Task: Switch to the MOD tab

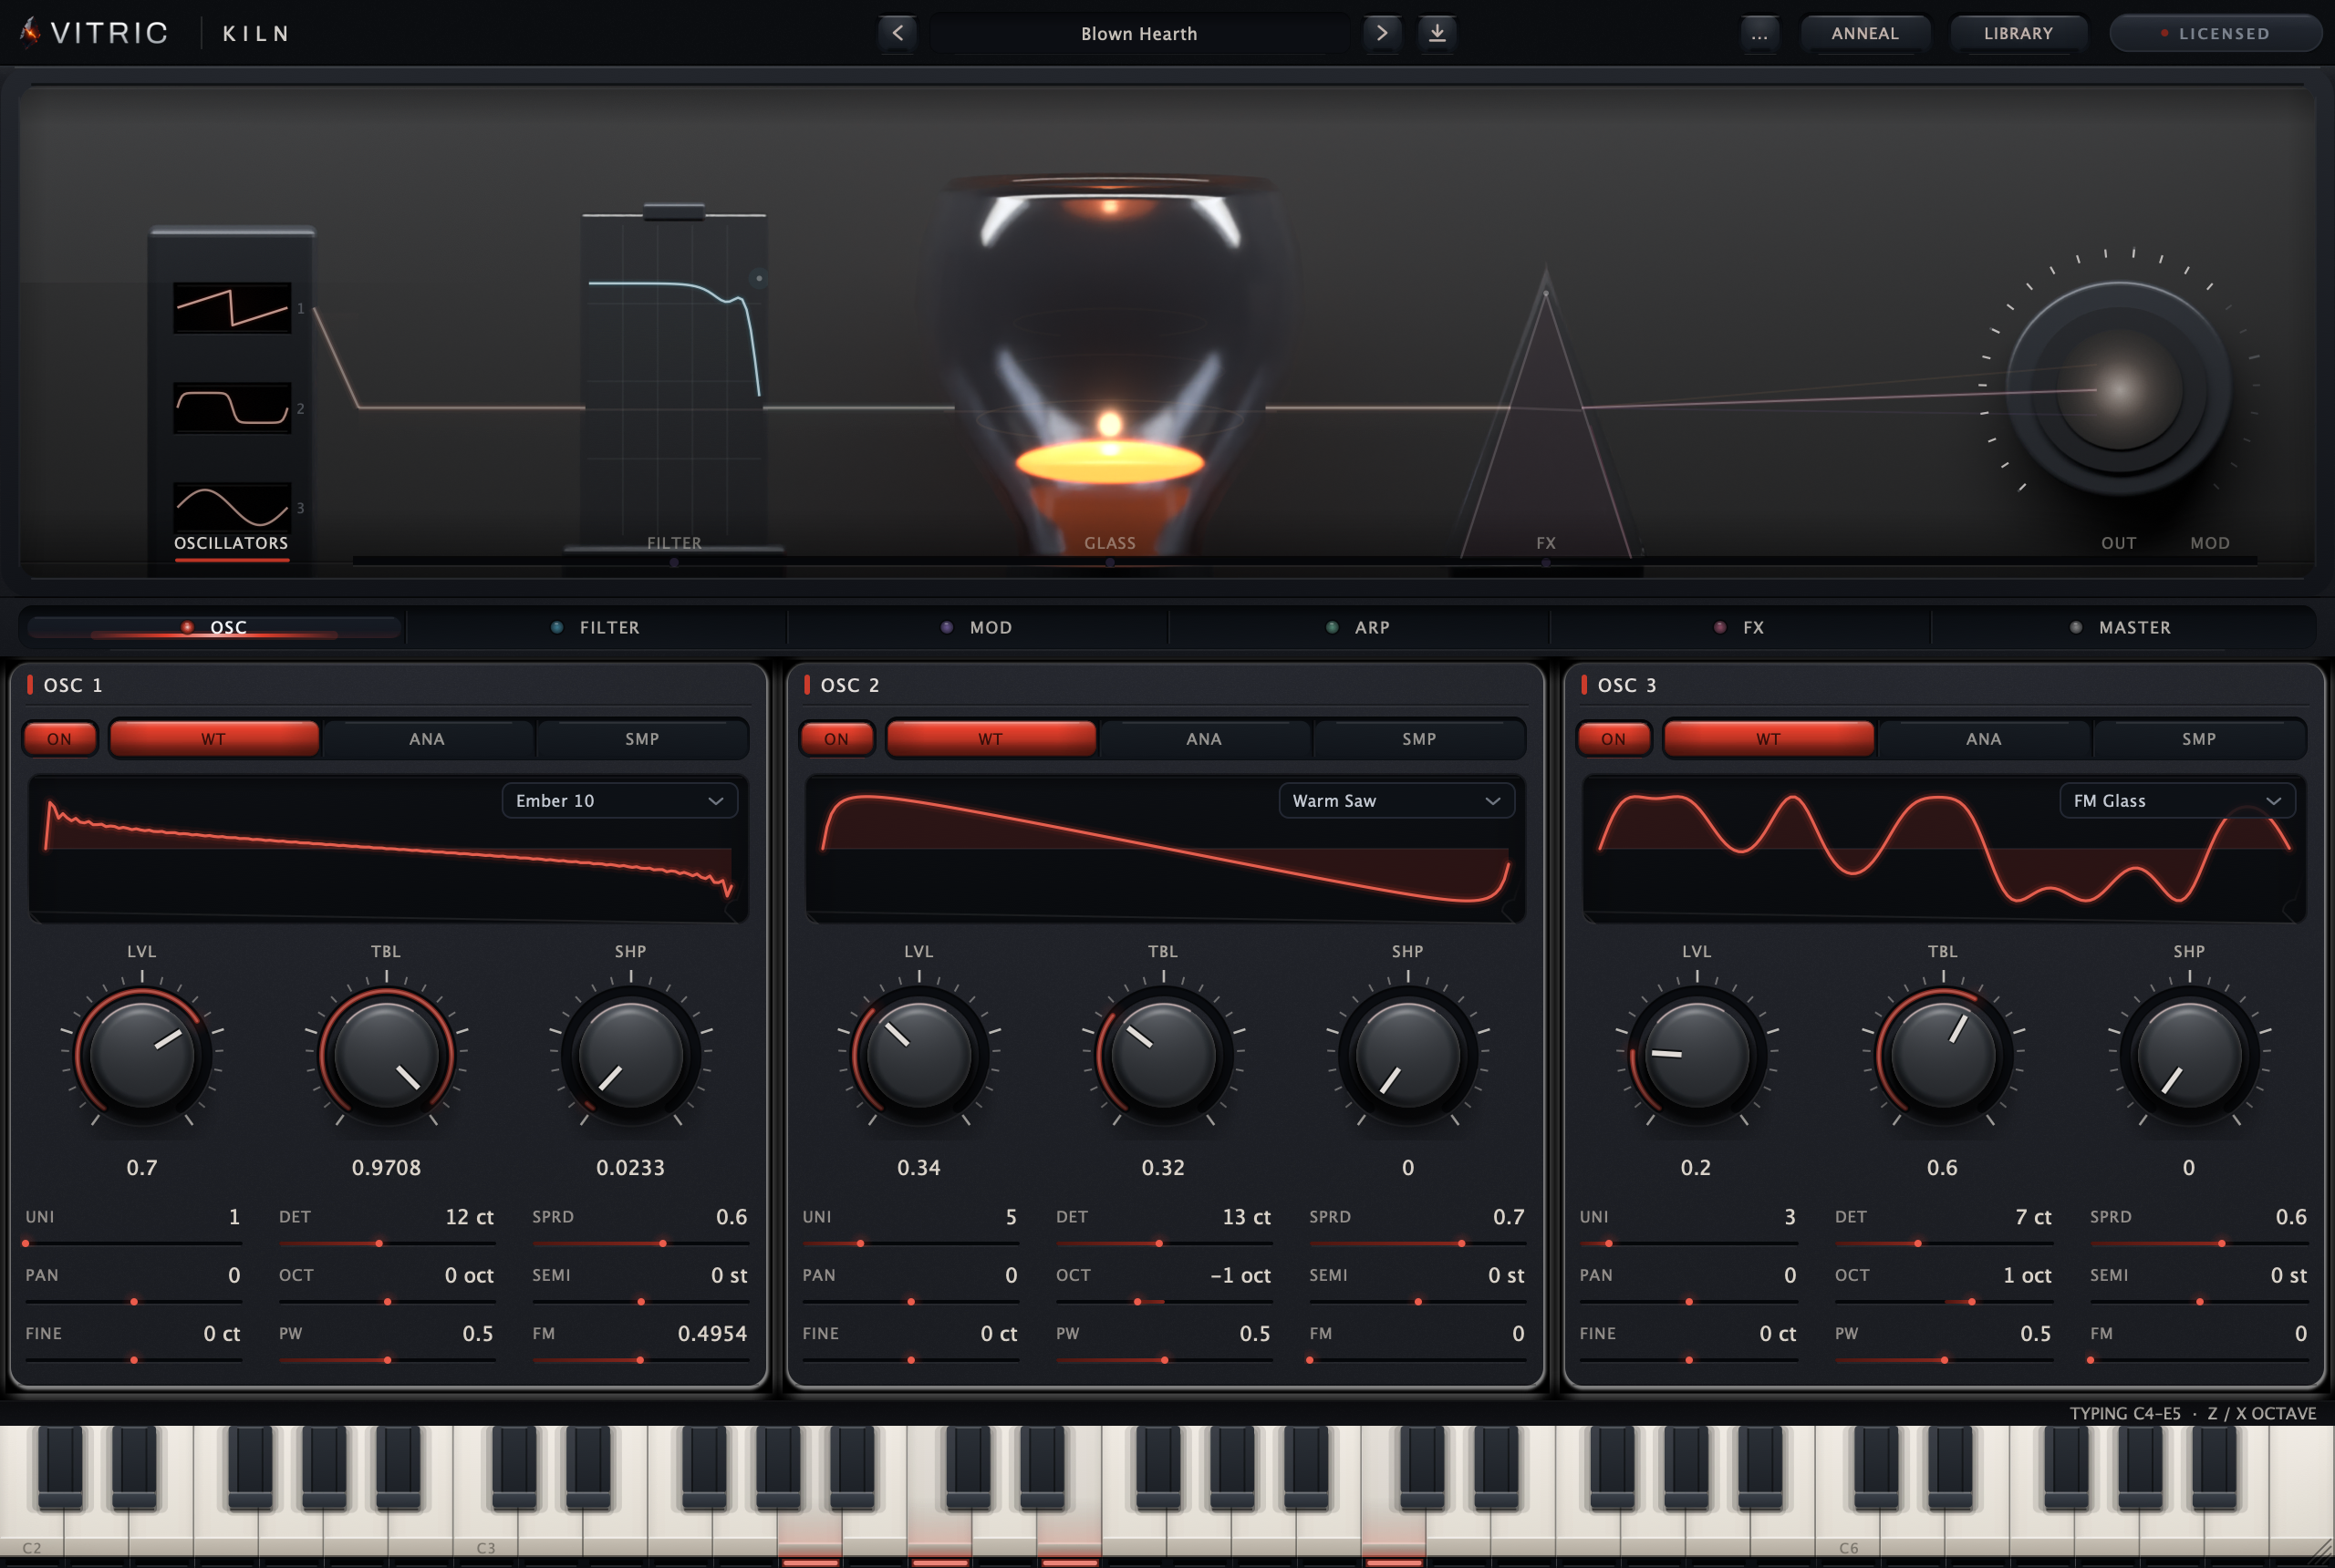Action: click(x=978, y=627)
